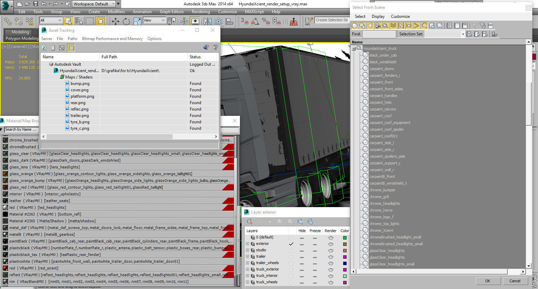Image resolution: width=538 pixels, height=289 pixels.
Task: Click the Save File icon in quick access
Action: pos(36,4)
